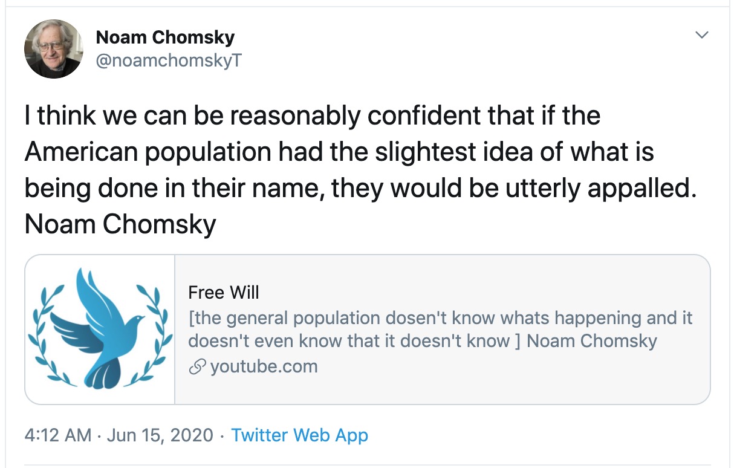
Task: Click Noam Chomsky's round profile photo
Action: (53, 48)
